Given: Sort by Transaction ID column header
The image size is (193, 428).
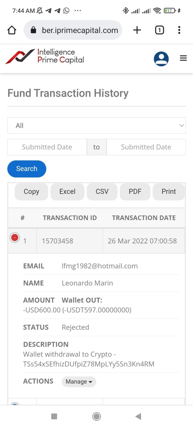Looking at the screenshot, I should [x=70, y=218].
